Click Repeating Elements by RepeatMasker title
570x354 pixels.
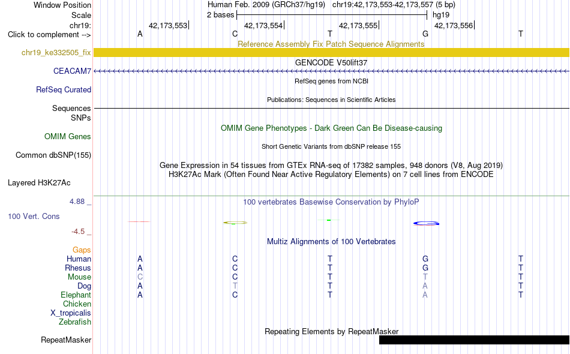click(x=331, y=332)
